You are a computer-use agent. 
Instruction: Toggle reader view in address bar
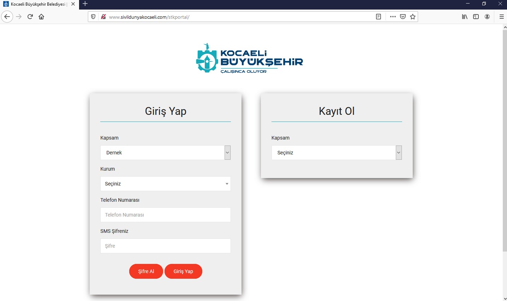tap(378, 17)
